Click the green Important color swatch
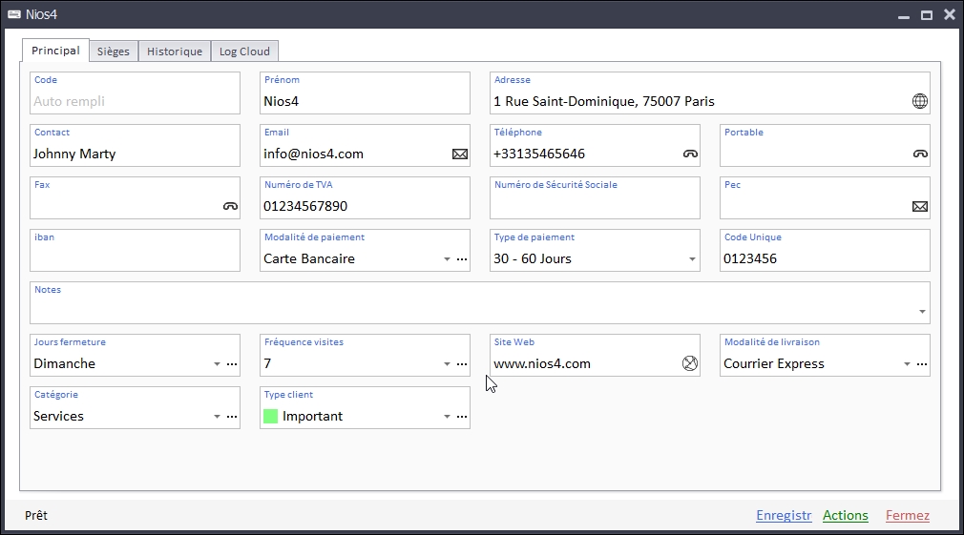The height and width of the screenshot is (535, 964). coord(271,416)
